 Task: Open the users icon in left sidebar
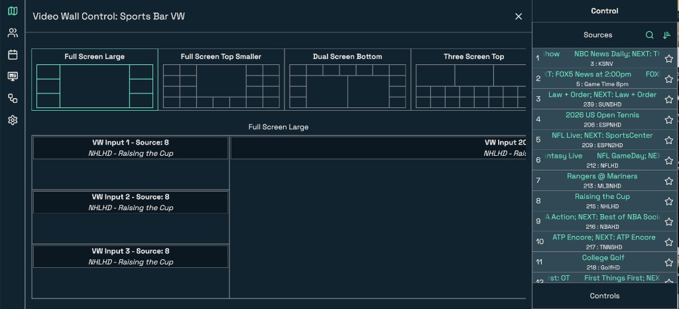(x=13, y=33)
